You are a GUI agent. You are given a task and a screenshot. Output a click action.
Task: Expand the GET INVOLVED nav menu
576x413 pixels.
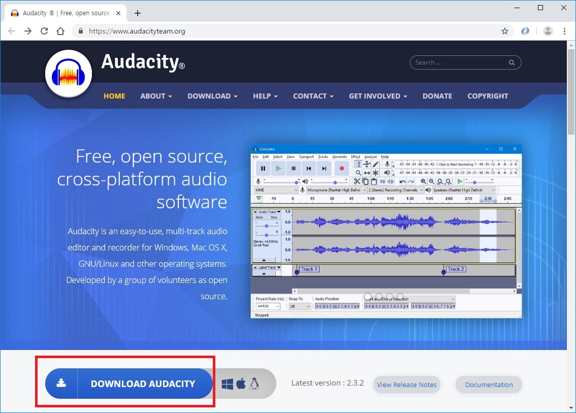pos(378,96)
